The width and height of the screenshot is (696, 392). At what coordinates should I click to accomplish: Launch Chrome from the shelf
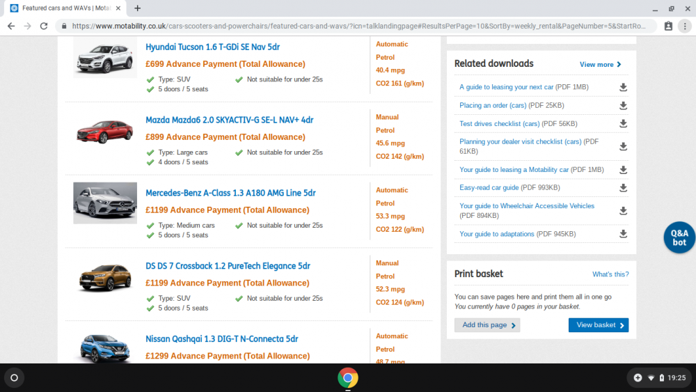pyautogui.click(x=348, y=378)
